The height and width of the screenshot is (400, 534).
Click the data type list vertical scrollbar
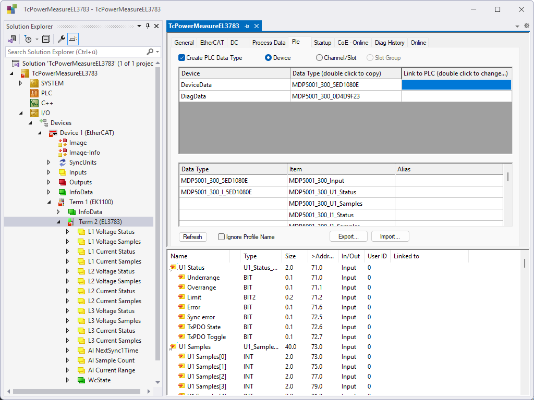[508, 177]
